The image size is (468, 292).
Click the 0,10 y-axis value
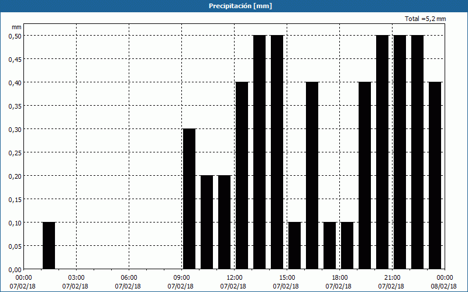coord(15,223)
